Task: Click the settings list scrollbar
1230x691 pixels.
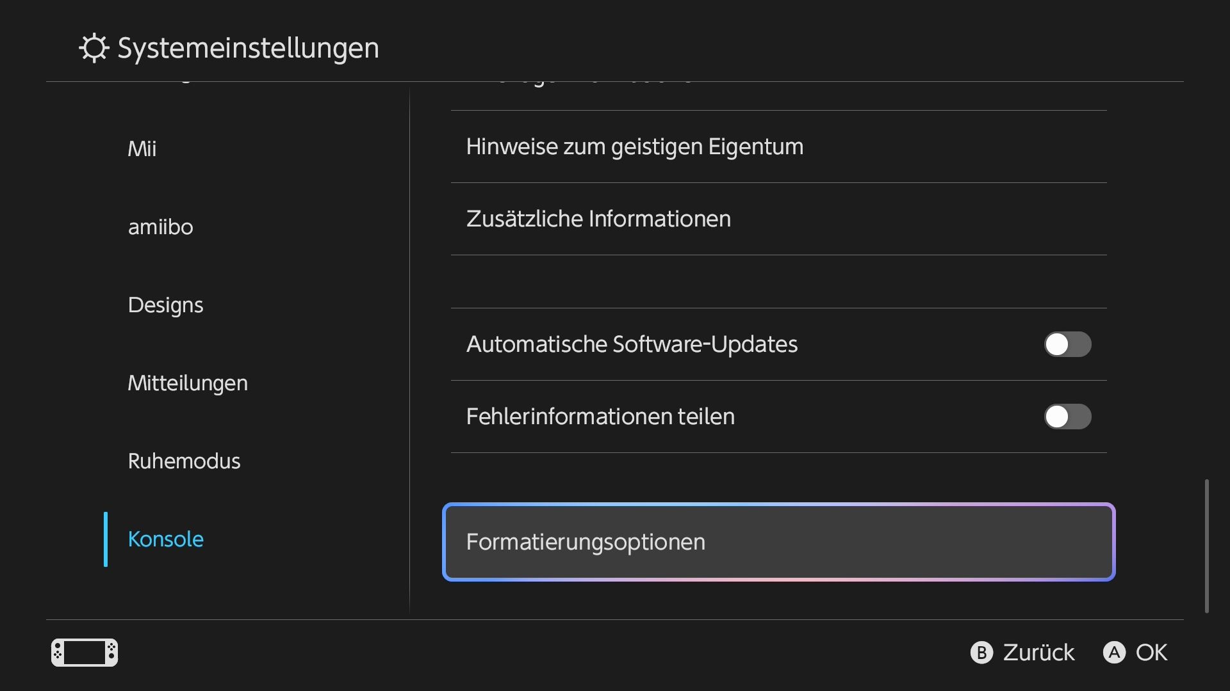Action: point(1207,546)
